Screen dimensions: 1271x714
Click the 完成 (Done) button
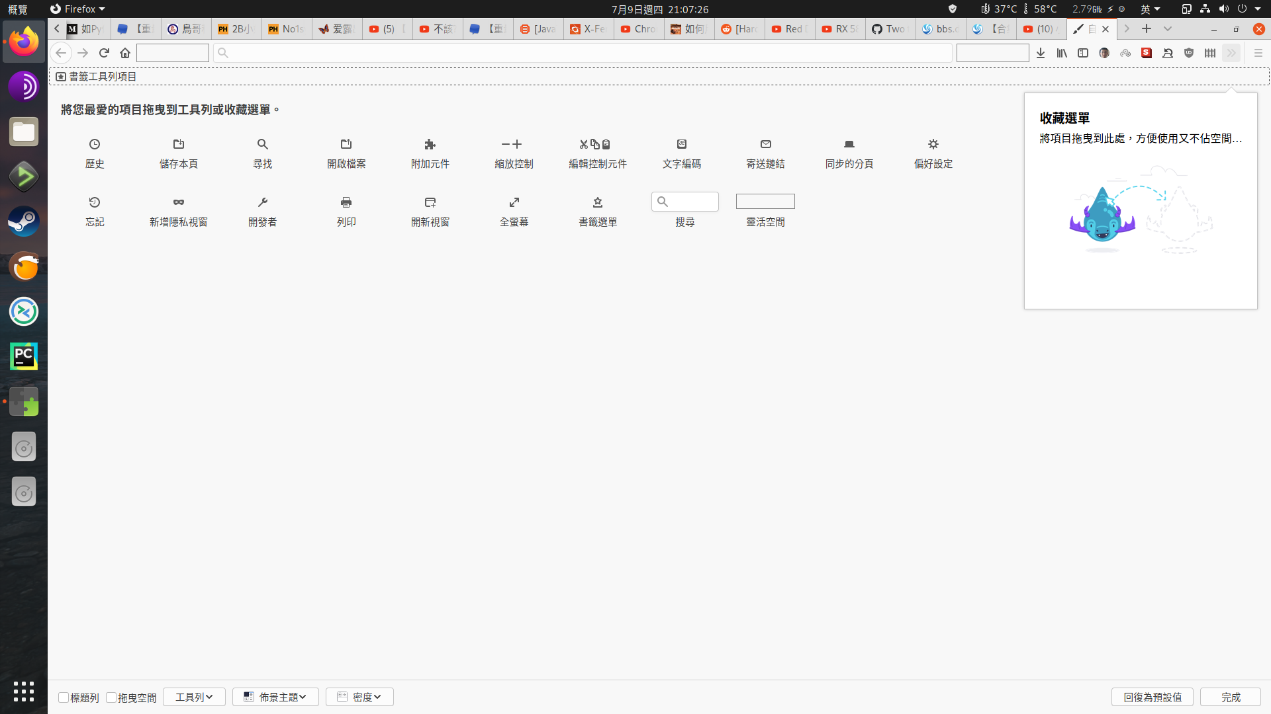[1231, 697]
